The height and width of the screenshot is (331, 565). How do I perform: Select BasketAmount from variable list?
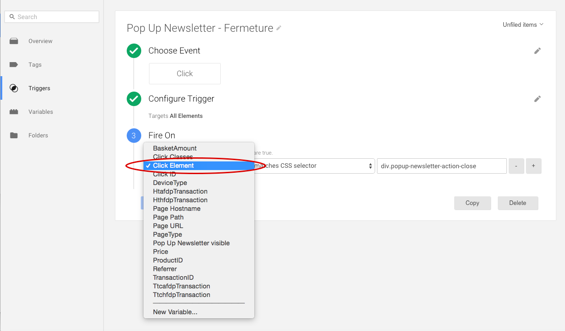coord(199,148)
